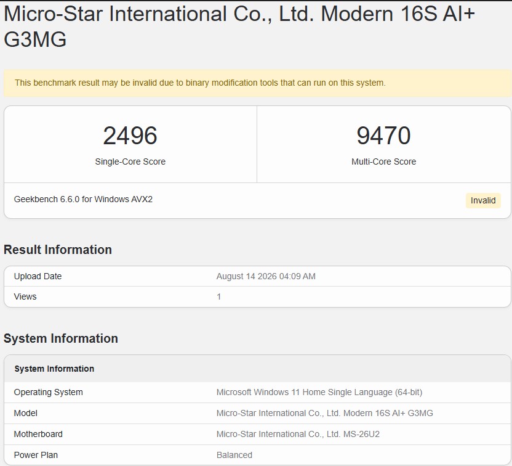This screenshot has width=512, height=466.
Task: Click the Views row label
Action: (25, 296)
